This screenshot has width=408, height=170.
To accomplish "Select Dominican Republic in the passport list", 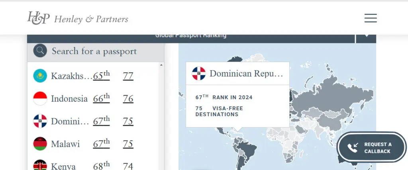I will tap(70, 121).
